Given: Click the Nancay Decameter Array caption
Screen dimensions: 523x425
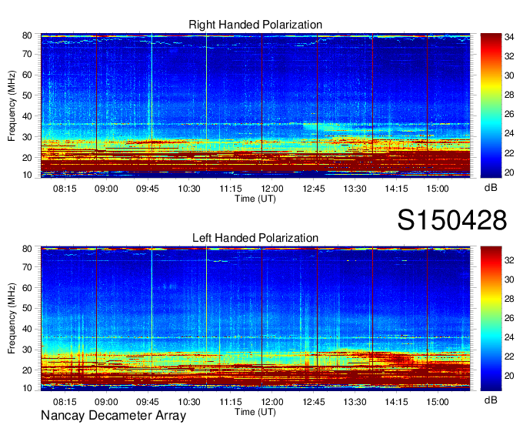Looking at the screenshot, I should [113, 416].
